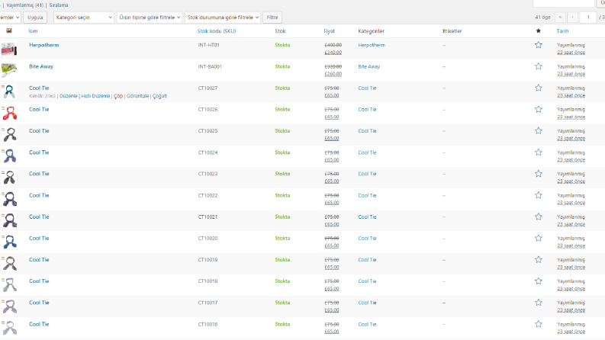Open the Bite Away product name link
The image size is (605, 340).
pos(41,66)
